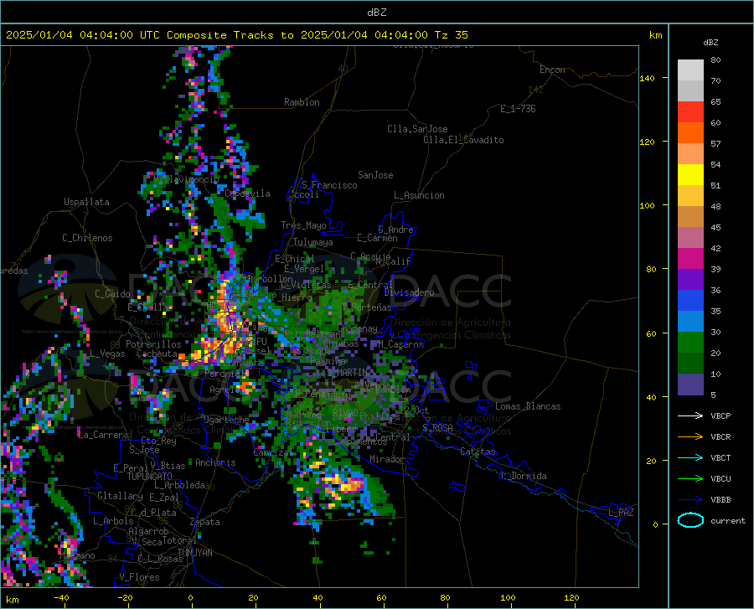Click the 'Clla.El_Cavadito' map label
This screenshot has height=609, width=754.
click(x=463, y=140)
